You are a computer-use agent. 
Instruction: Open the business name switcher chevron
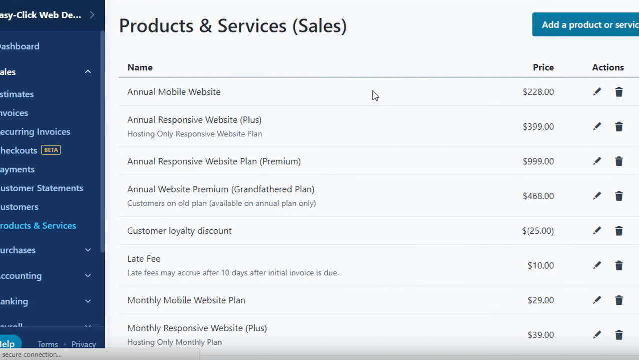(92, 15)
